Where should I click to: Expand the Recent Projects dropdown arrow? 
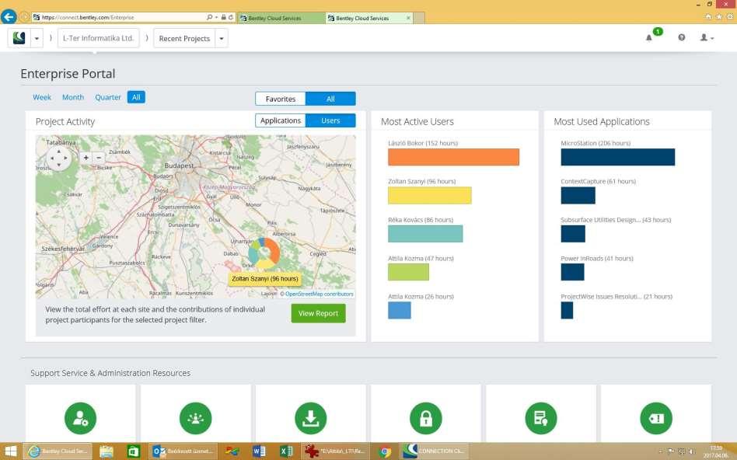pos(222,39)
